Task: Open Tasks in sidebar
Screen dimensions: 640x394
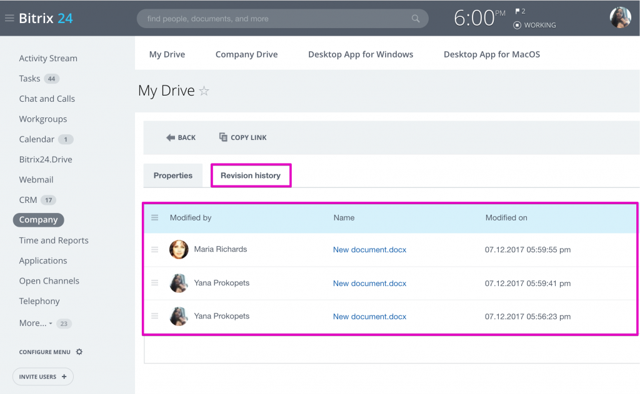Action: coord(29,78)
